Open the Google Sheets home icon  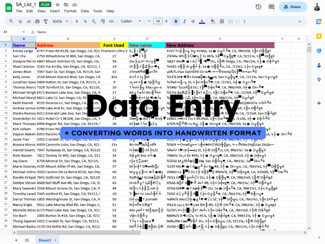coord(9,8)
